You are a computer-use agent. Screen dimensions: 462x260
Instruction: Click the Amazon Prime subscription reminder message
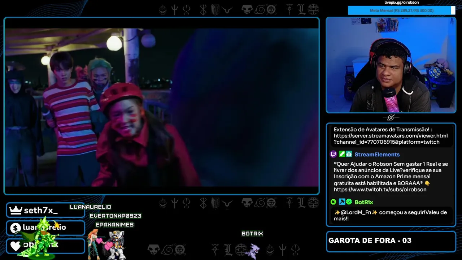pyautogui.click(x=391, y=177)
